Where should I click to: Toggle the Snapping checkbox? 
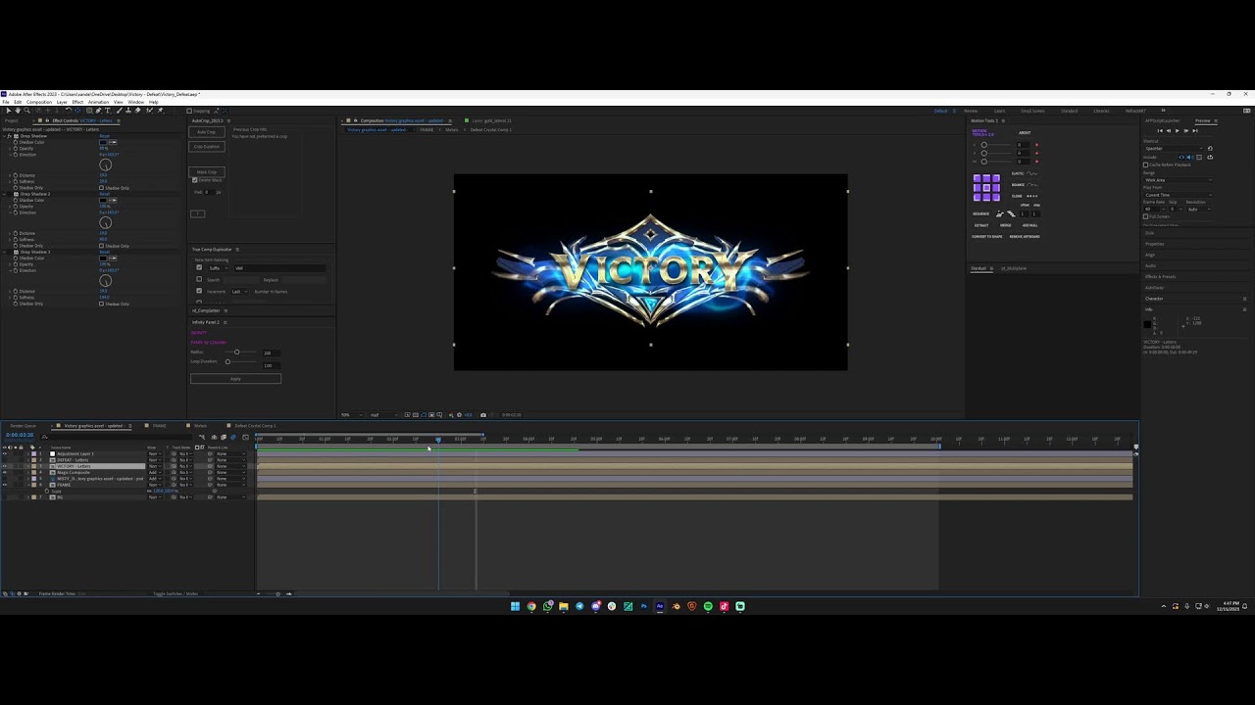189,111
